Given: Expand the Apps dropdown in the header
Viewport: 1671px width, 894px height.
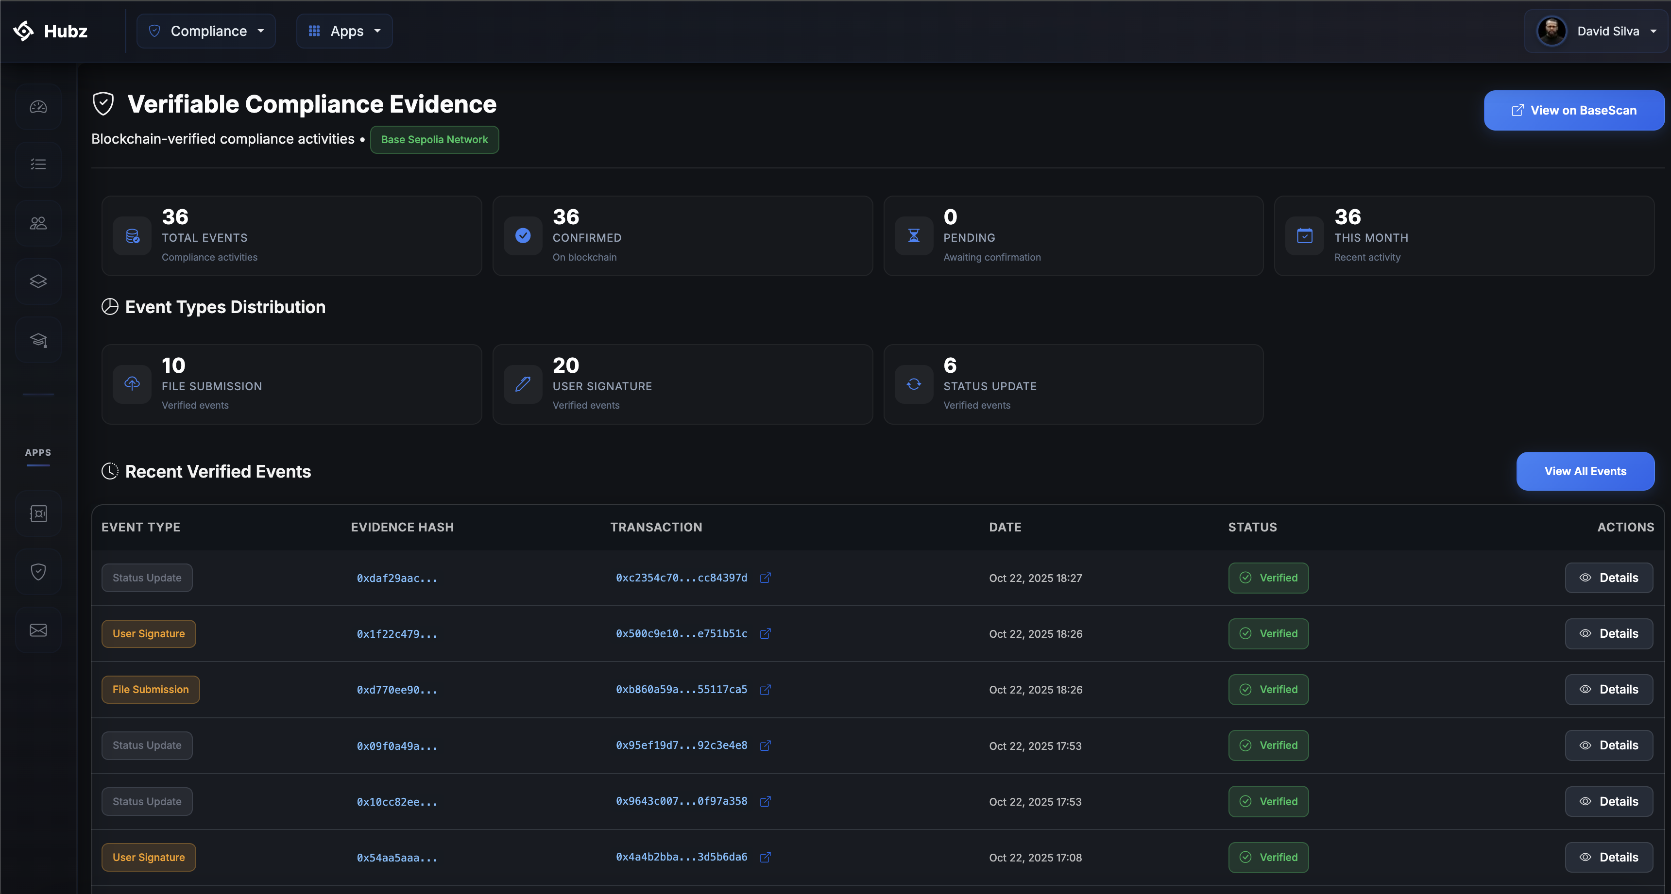Looking at the screenshot, I should point(344,31).
